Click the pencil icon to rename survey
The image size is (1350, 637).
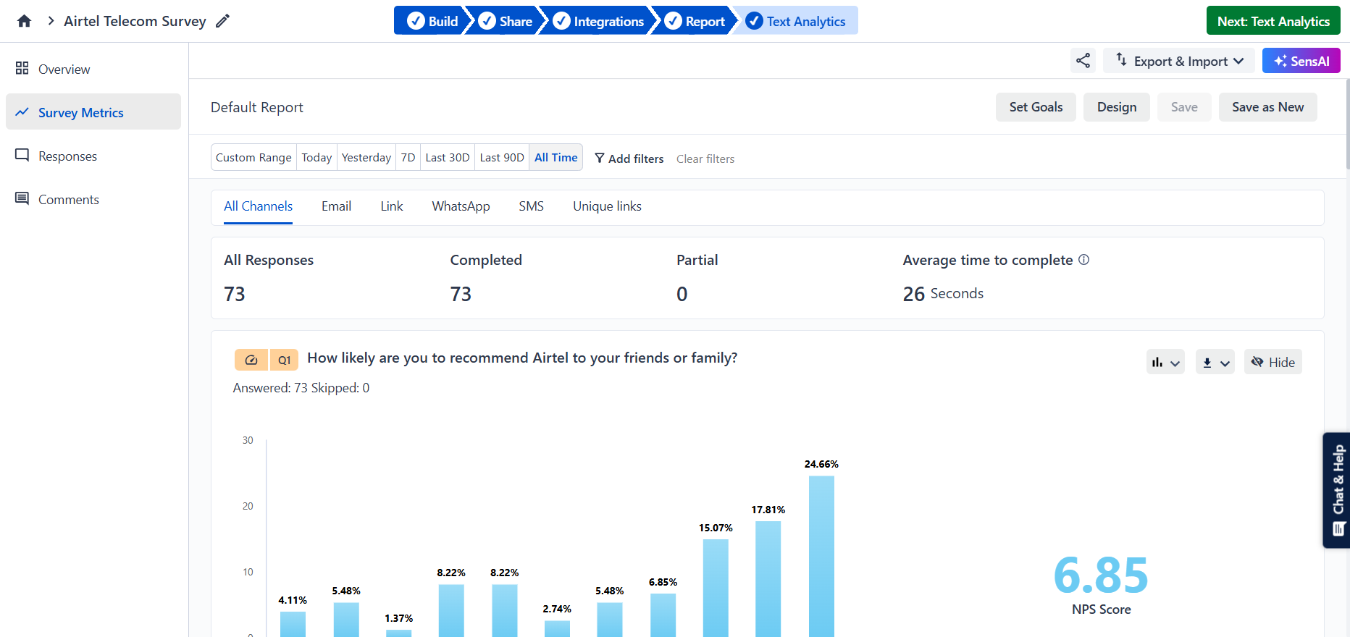coord(223,21)
